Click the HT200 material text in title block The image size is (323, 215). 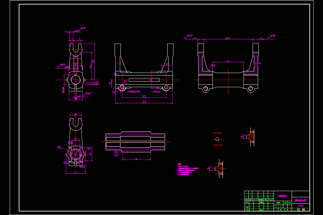click(x=301, y=206)
